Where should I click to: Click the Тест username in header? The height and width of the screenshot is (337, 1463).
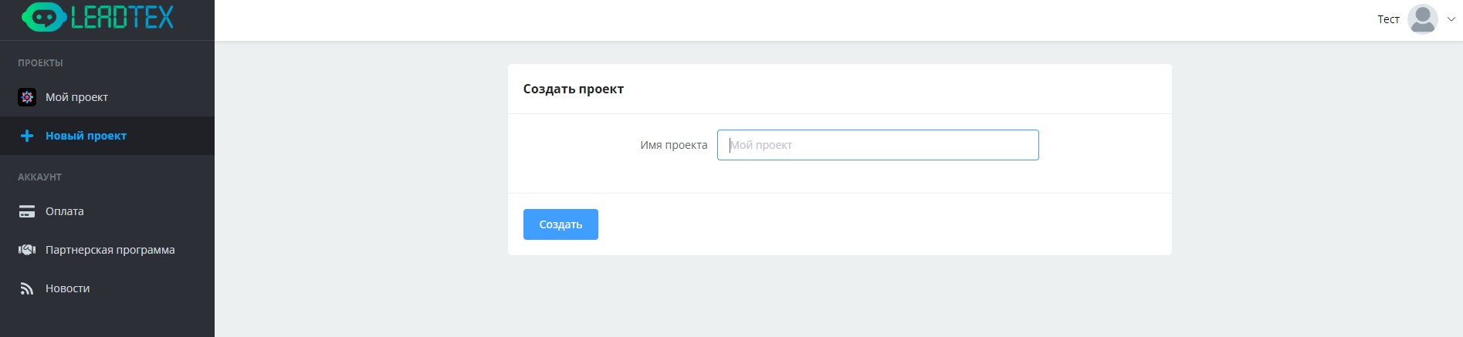pyautogui.click(x=1388, y=19)
